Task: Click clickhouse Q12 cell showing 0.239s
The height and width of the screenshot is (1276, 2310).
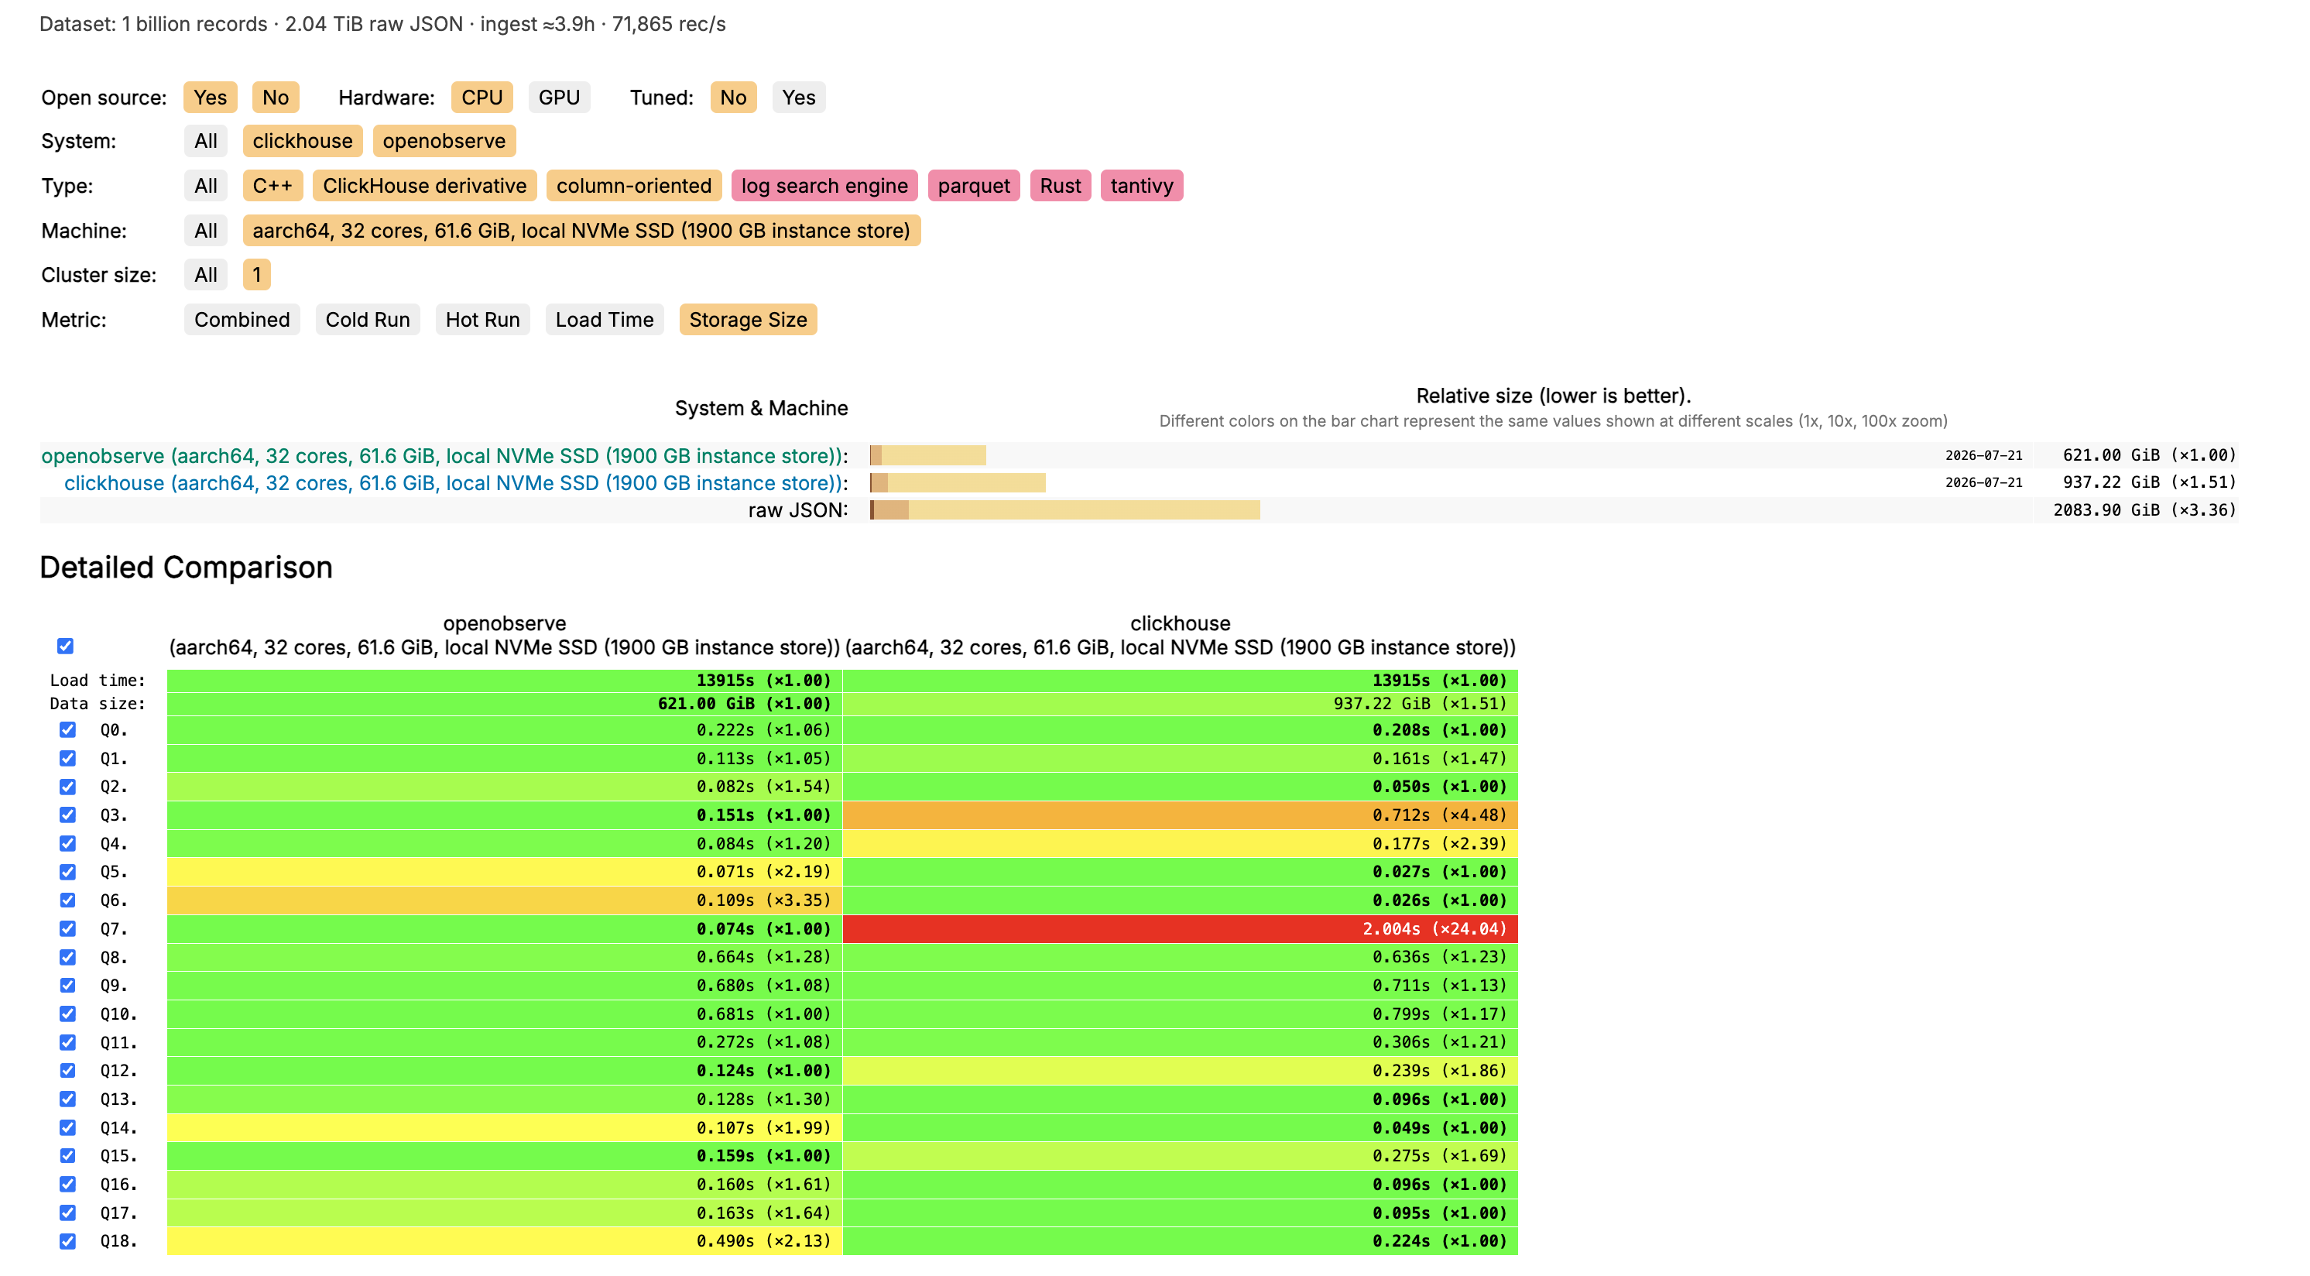Action: [x=1180, y=1071]
